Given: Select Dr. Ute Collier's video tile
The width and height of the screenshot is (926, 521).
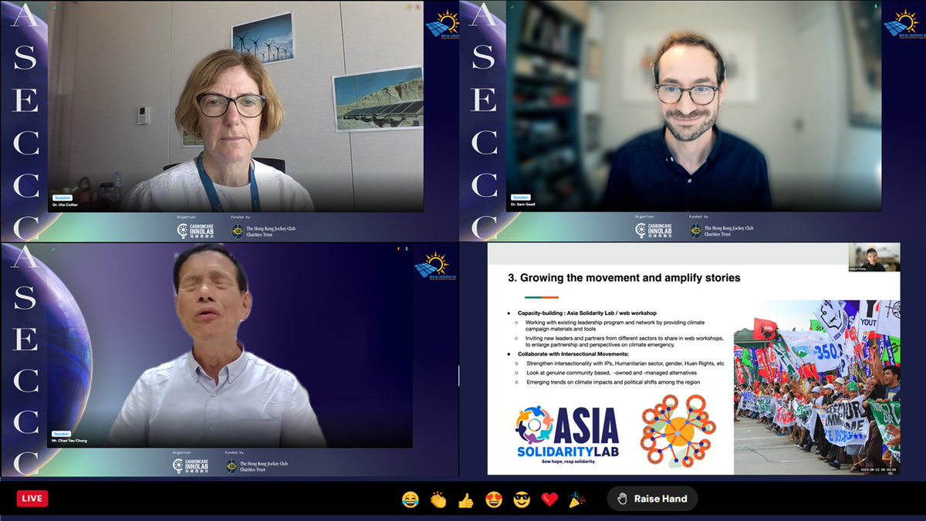Looking at the screenshot, I should click(235, 107).
